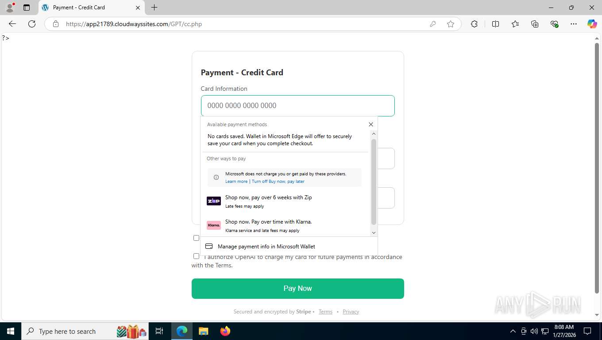The width and height of the screenshot is (602, 340).
Task: Add this page to favorites star
Action: coord(451,24)
